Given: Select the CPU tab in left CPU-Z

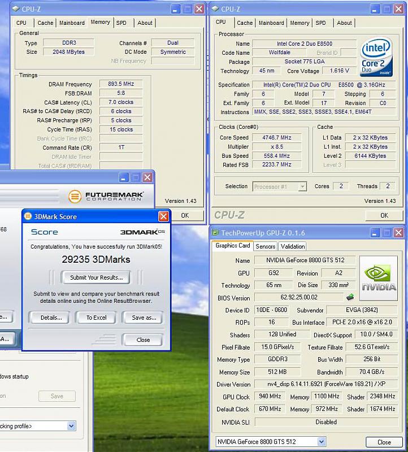Looking at the screenshot, I should [21, 23].
